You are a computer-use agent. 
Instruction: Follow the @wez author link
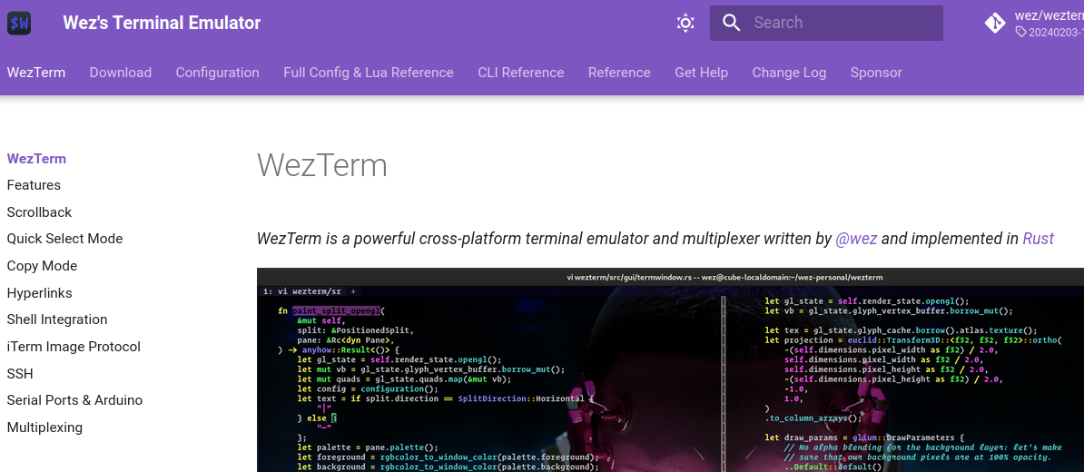(x=856, y=239)
